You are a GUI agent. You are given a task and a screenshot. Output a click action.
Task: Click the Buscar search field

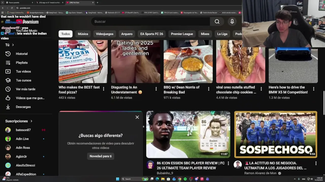(x=151, y=21)
